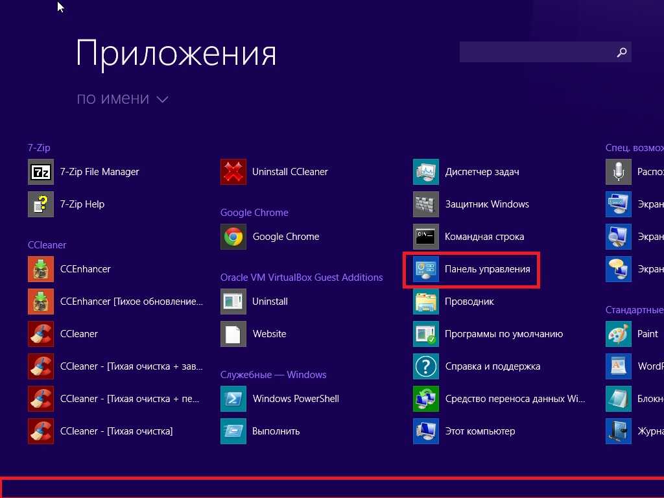This screenshot has width=664, height=498.
Task: Run CCEnhancer [Тихое обновление...] shortcut
Action: 115,302
